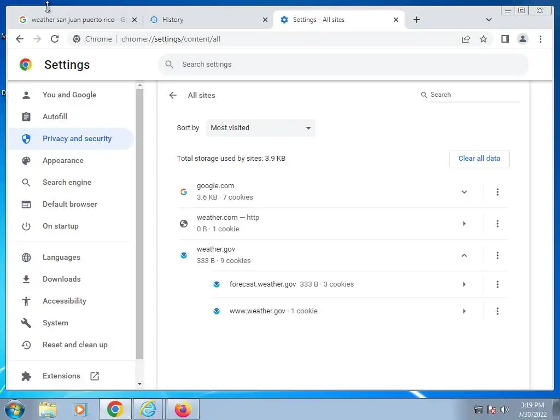Open Windows Explorer from taskbar
560x420 pixels.
pyautogui.click(x=48, y=409)
